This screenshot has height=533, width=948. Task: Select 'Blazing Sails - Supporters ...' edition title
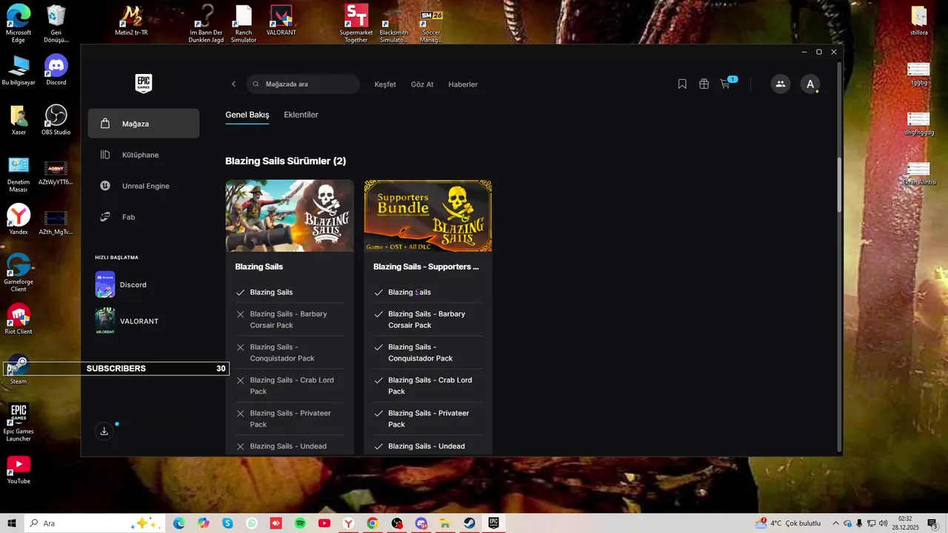(x=426, y=266)
